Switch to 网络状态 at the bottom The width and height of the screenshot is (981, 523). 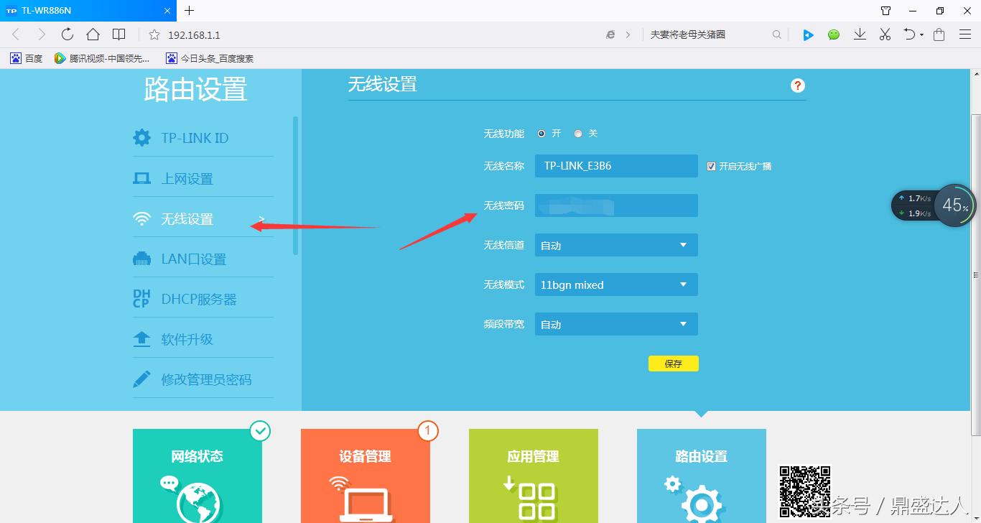point(197,455)
